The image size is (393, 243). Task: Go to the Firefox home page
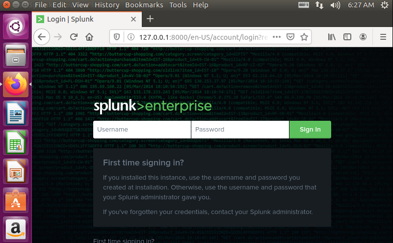click(89, 37)
